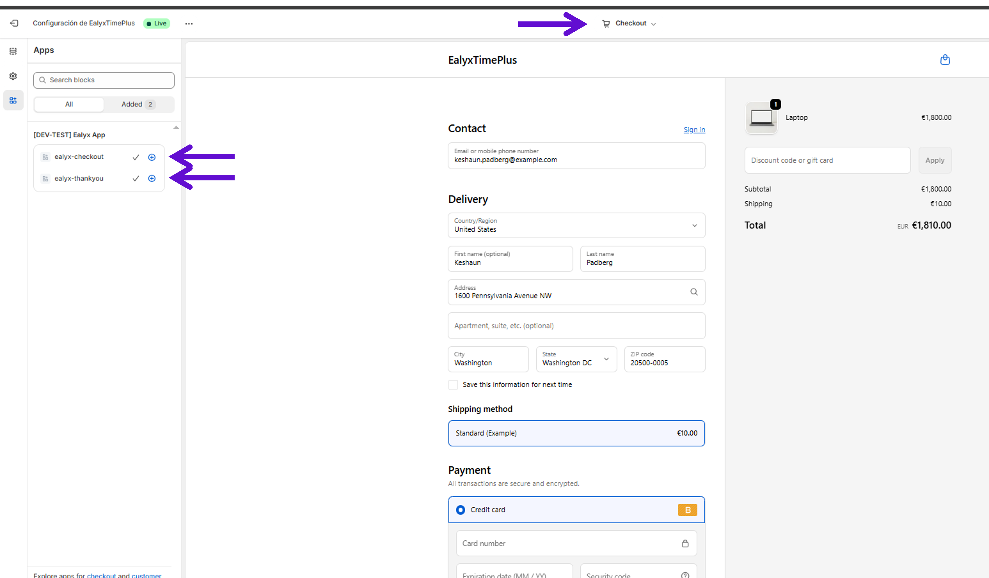Open the Sections sidebar icon
989x578 pixels.
pyautogui.click(x=13, y=51)
